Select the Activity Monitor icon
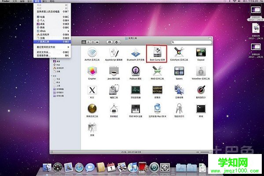Viewport: 264px width, 176px height. point(136,90)
